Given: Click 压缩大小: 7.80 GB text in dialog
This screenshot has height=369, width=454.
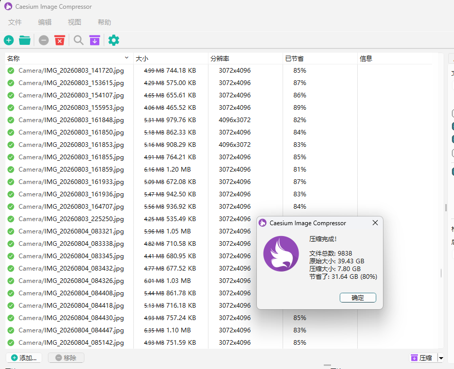Looking at the screenshot, I should pyautogui.click(x=335, y=269).
